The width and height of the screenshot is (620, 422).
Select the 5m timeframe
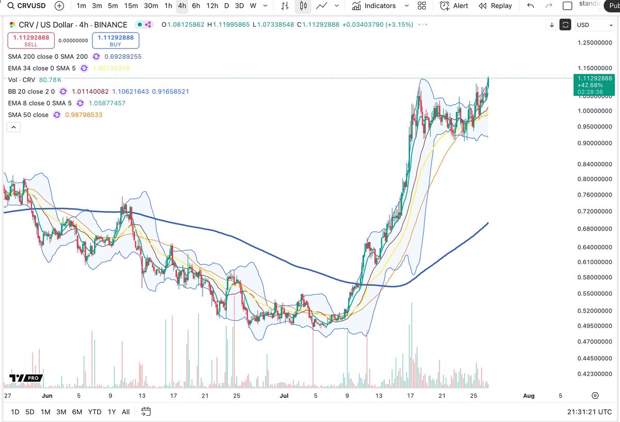pos(113,6)
